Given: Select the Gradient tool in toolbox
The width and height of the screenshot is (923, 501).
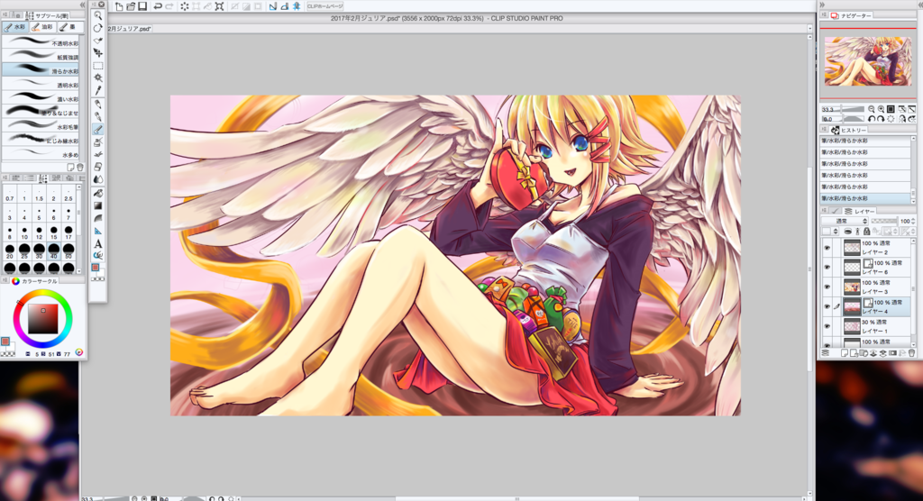Looking at the screenshot, I should pyautogui.click(x=97, y=205).
